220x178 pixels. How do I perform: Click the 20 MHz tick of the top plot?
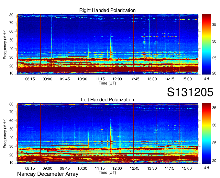[11, 66]
